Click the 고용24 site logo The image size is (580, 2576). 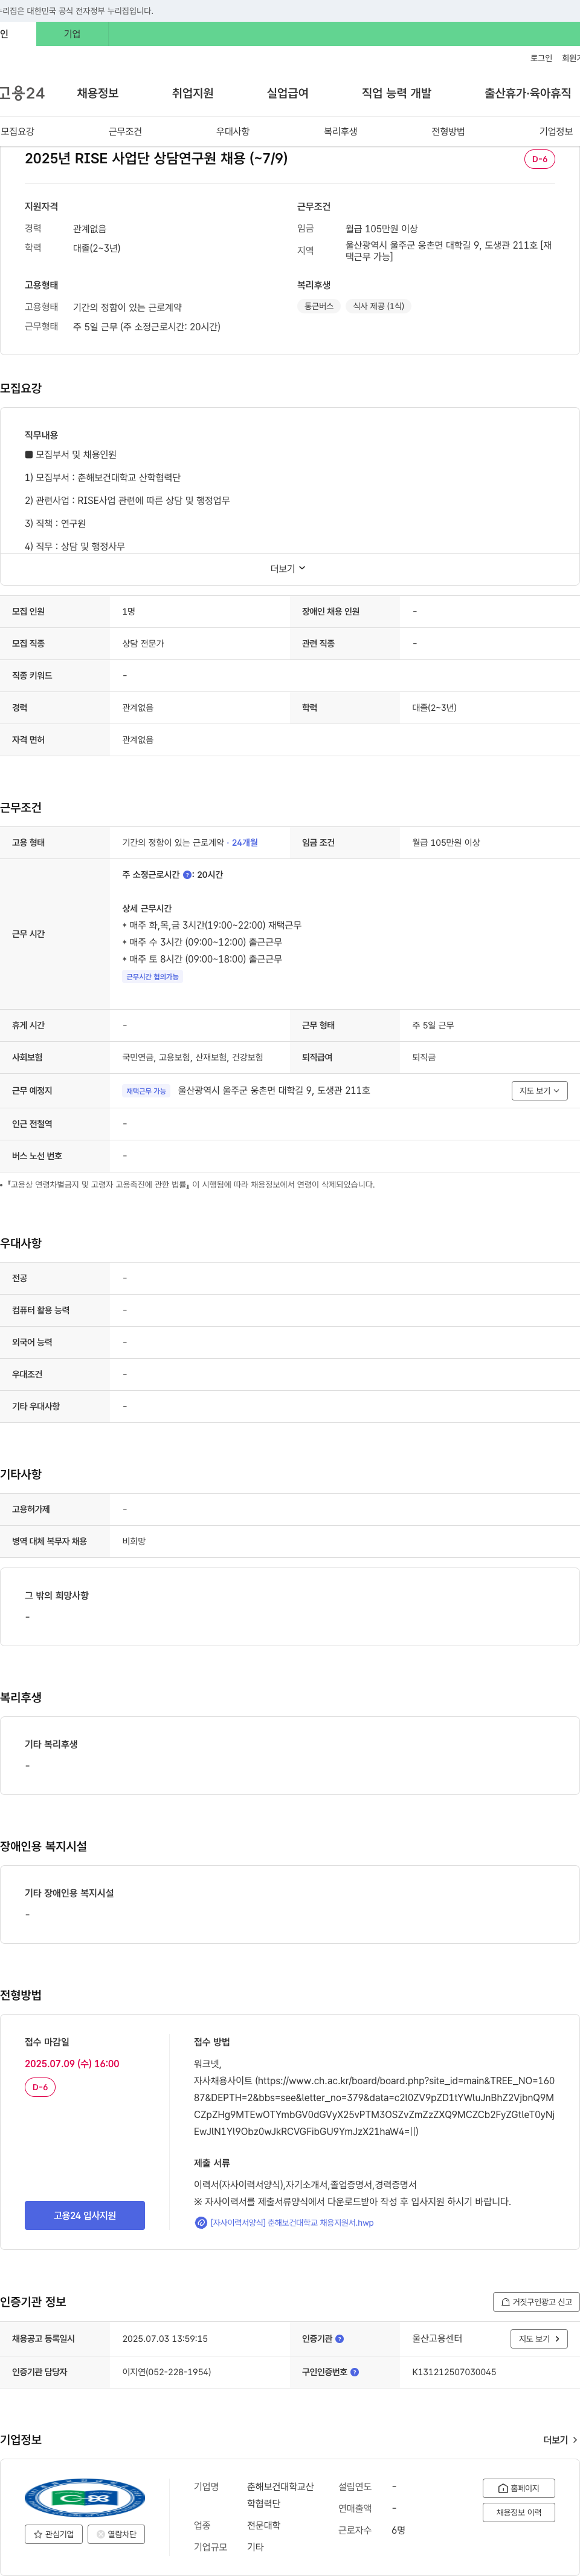tap(22, 93)
